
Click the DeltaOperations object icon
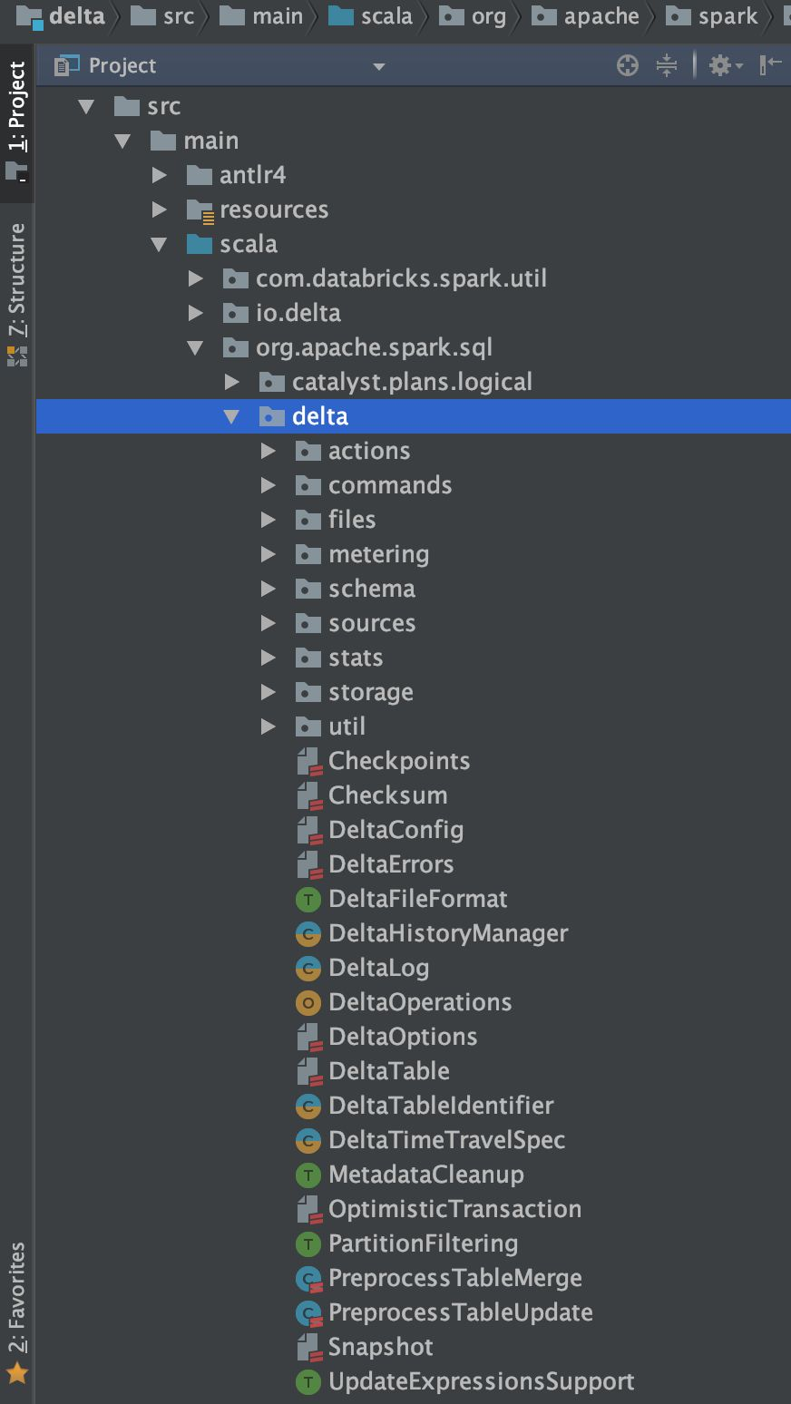click(308, 1002)
